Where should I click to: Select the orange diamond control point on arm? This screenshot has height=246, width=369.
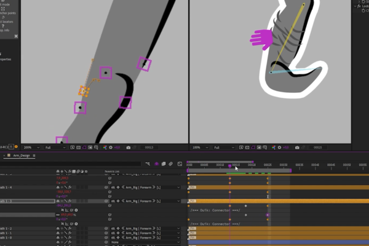point(84,92)
